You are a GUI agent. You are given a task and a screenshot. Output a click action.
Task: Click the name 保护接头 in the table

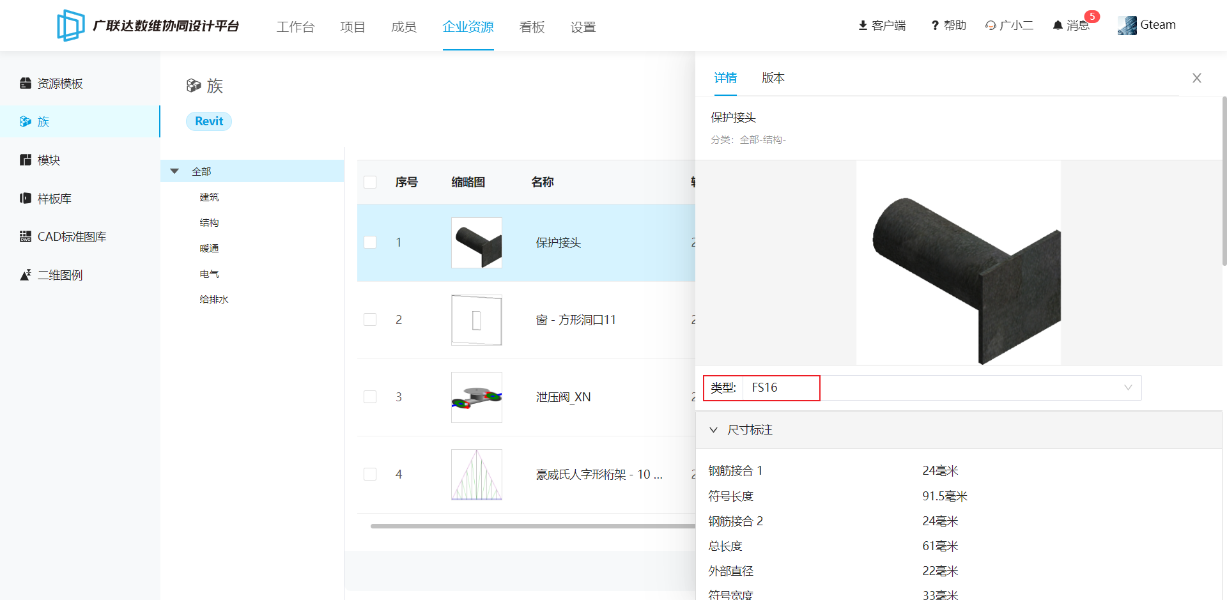(559, 243)
